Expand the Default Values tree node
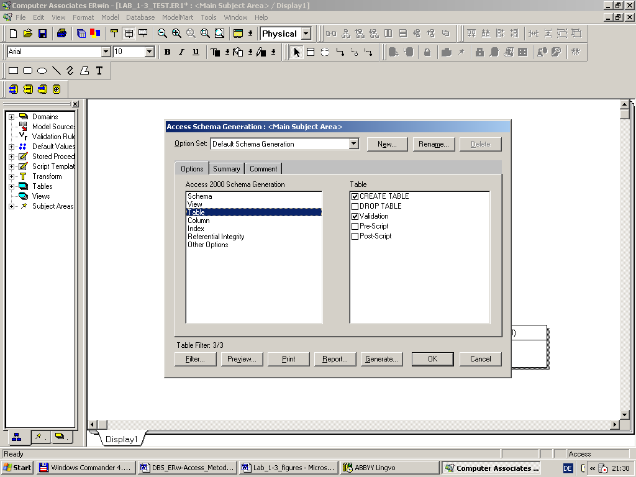 (x=11, y=147)
